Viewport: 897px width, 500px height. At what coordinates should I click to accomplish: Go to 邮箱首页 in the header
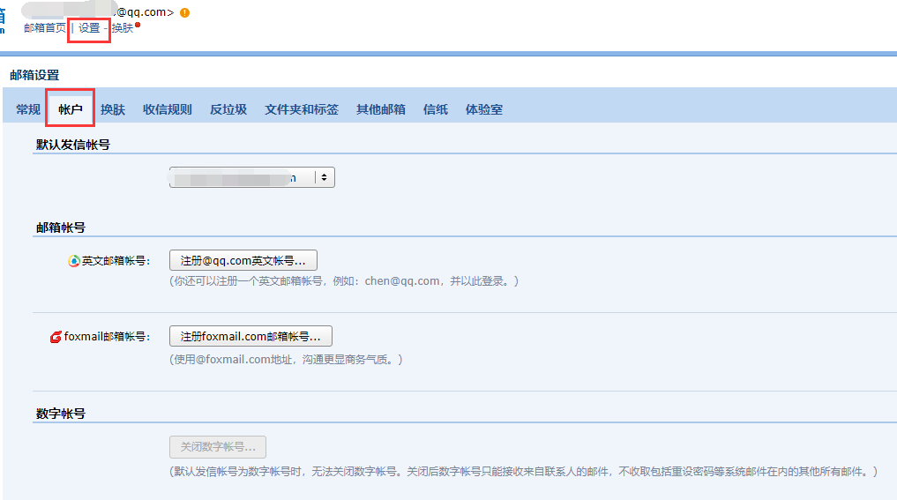point(44,28)
